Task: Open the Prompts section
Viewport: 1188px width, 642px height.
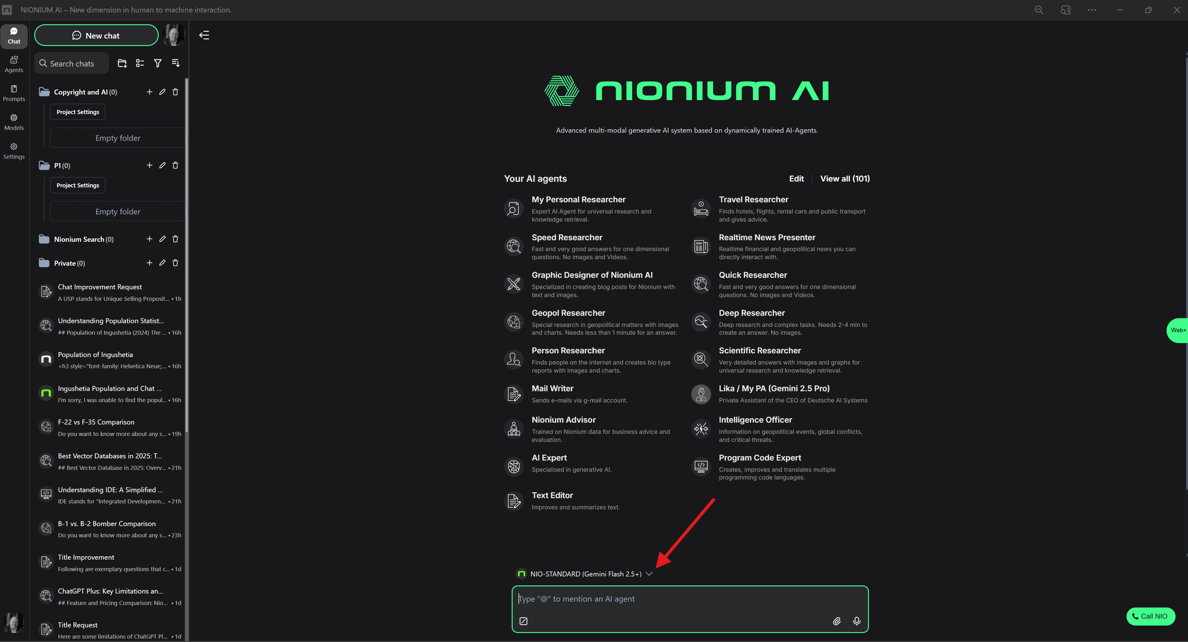Action: tap(14, 93)
